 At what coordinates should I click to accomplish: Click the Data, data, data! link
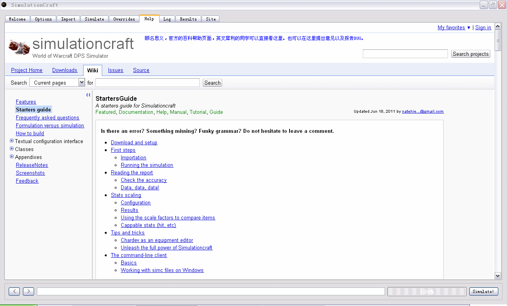pos(140,187)
